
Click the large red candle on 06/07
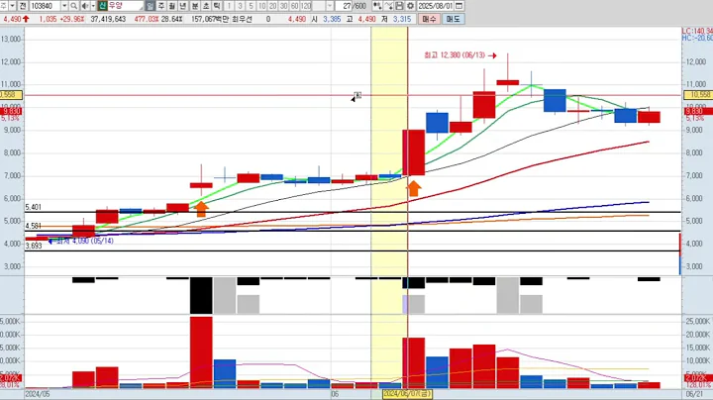point(413,152)
